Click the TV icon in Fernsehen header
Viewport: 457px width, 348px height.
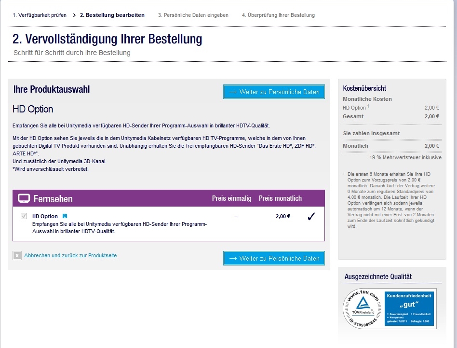[x=24, y=198]
